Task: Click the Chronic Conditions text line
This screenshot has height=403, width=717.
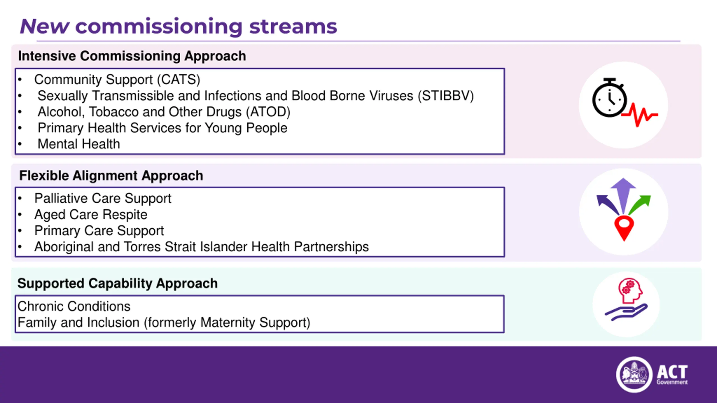Action: tap(74, 306)
